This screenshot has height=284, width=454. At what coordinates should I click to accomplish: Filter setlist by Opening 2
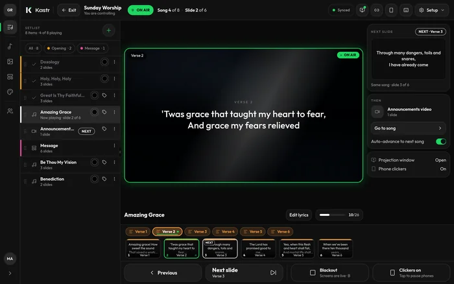[60, 49]
